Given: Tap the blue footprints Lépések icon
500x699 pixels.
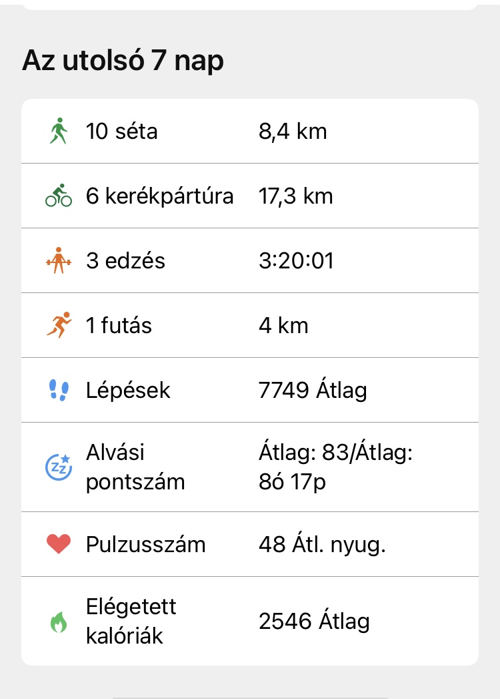Looking at the screenshot, I should click(x=59, y=391).
